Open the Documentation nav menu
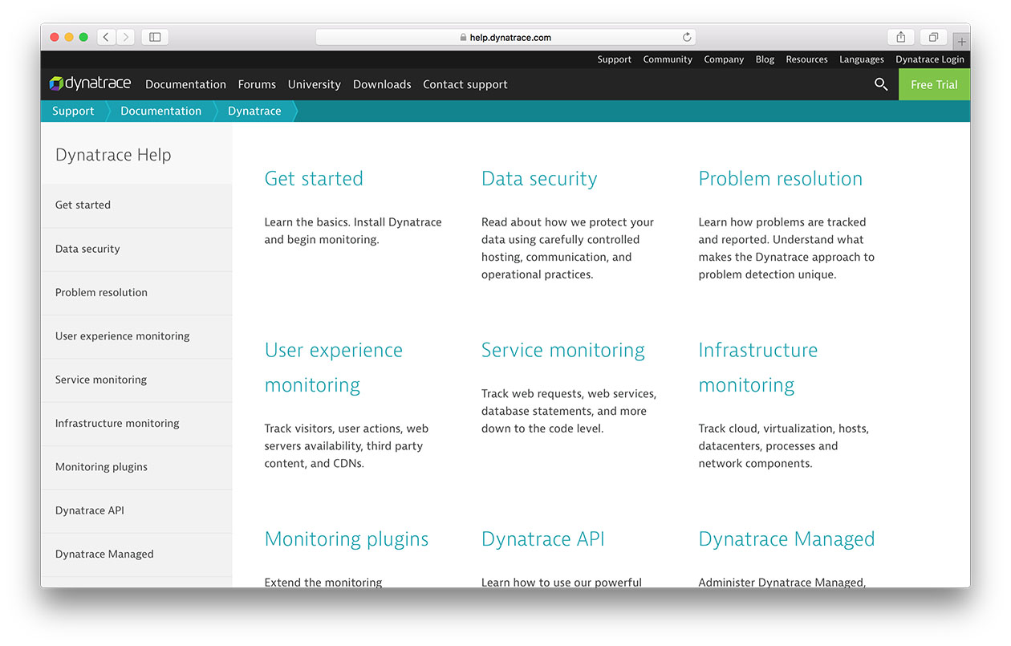Viewport: 1011px width, 646px height. point(185,84)
